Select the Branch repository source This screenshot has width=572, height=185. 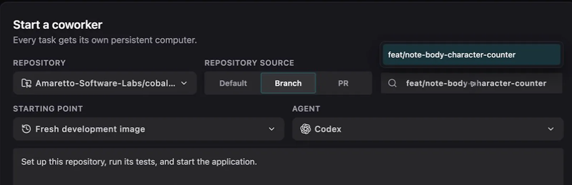pos(288,83)
